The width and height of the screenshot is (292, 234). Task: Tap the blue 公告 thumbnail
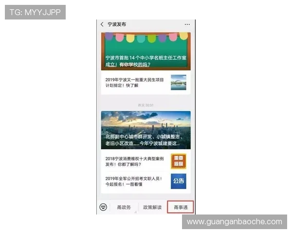click(x=179, y=181)
